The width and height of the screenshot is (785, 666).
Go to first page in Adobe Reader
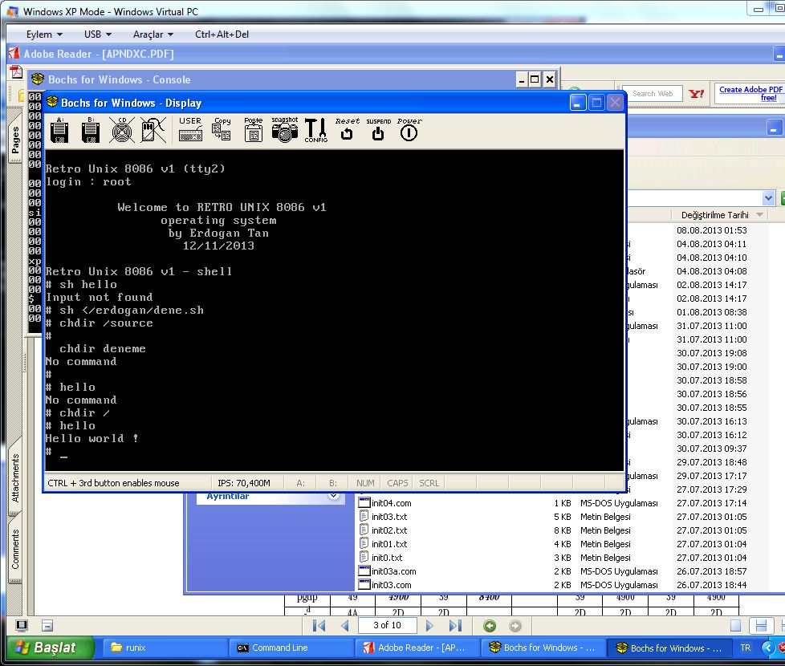pyautogui.click(x=319, y=625)
